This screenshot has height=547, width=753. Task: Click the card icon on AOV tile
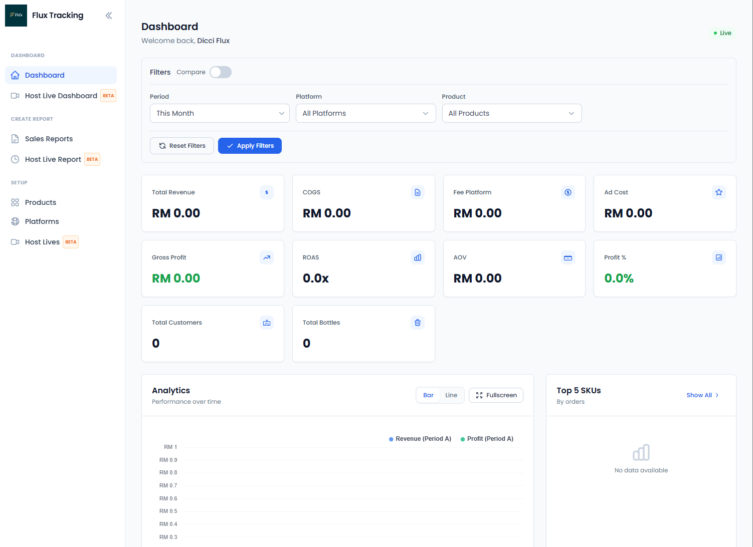pyautogui.click(x=568, y=257)
